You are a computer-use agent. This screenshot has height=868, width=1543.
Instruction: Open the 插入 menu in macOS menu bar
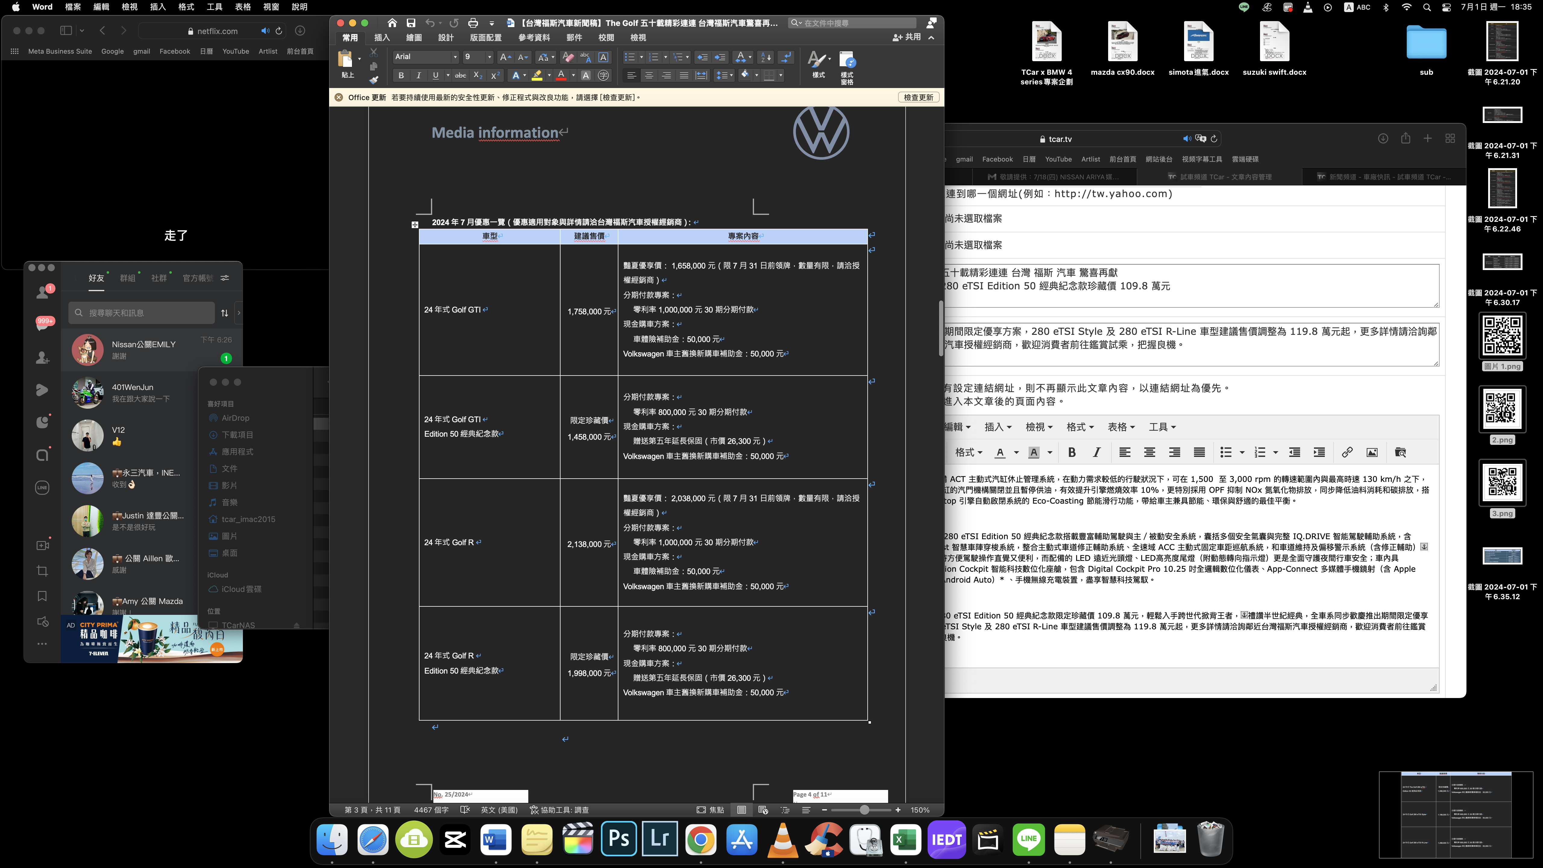point(158,7)
